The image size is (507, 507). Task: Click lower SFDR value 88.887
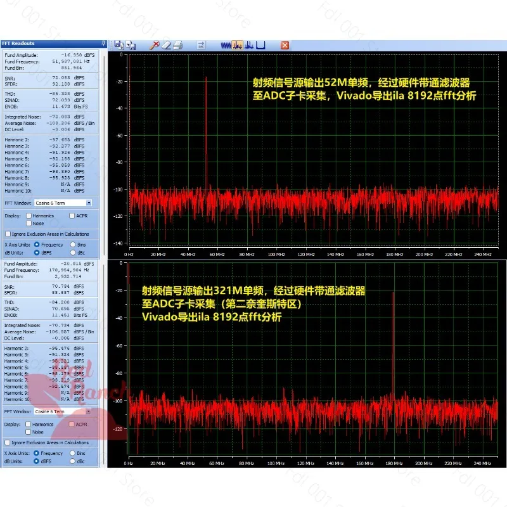[60, 293]
